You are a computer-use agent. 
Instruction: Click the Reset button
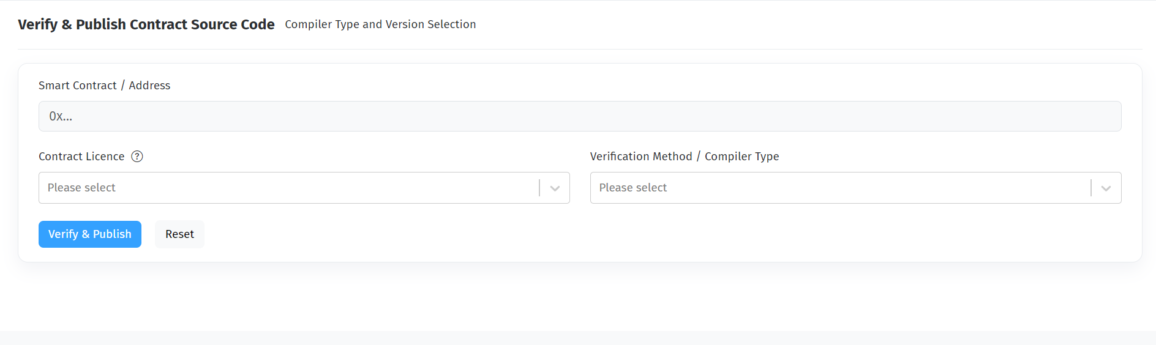tap(179, 234)
